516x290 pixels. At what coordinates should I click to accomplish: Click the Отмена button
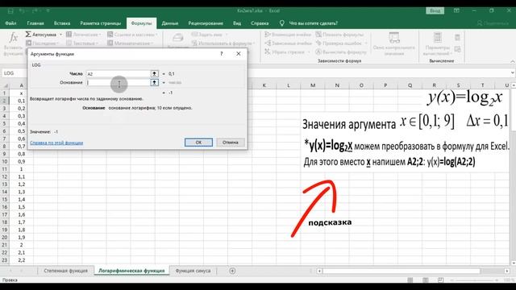point(231,143)
